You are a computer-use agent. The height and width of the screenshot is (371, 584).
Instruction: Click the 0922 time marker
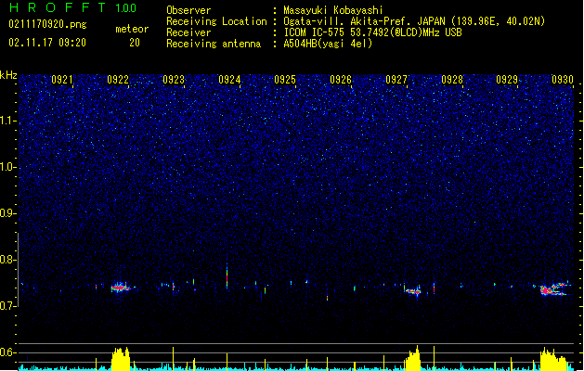pyautogui.click(x=118, y=80)
